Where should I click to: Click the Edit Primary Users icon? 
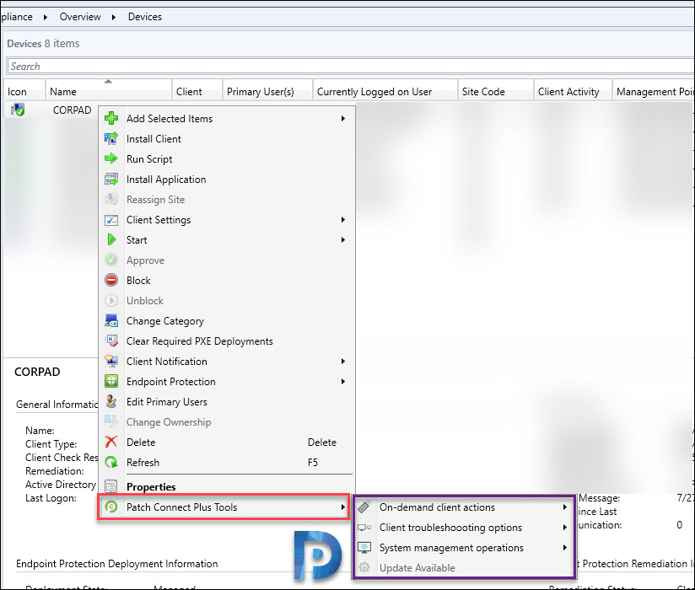click(x=111, y=401)
